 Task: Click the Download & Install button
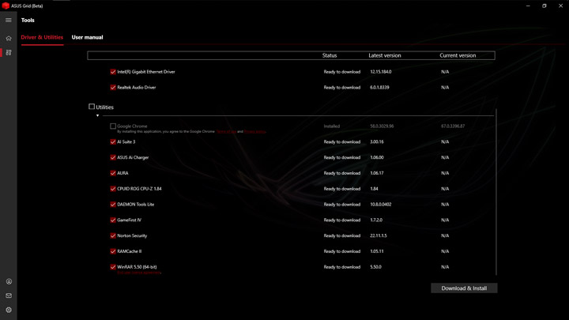pyautogui.click(x=464, y=288)
